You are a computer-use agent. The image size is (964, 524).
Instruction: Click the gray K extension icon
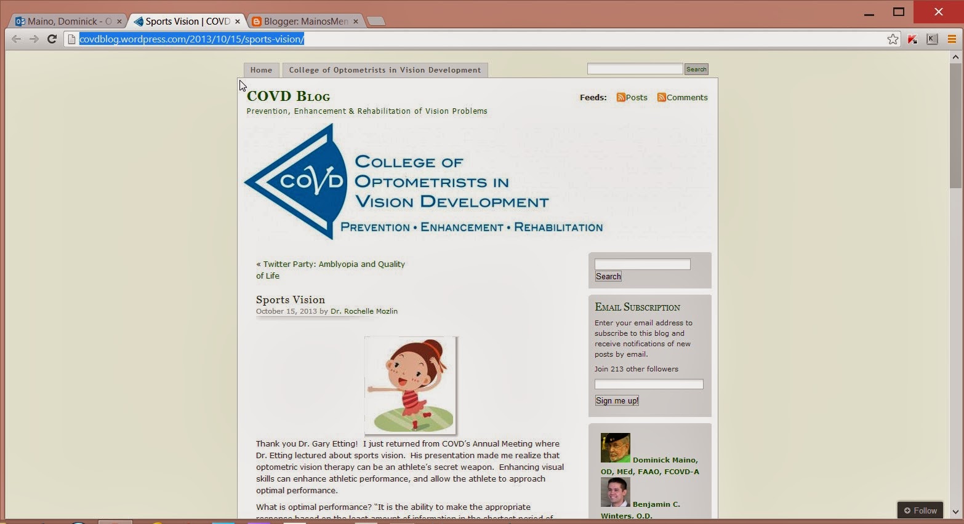[932, 39]
